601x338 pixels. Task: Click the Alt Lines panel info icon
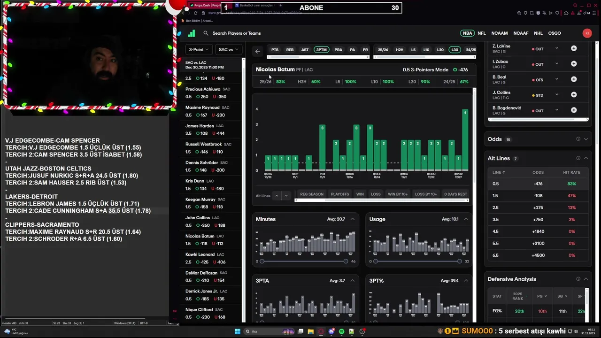point(578,158)
